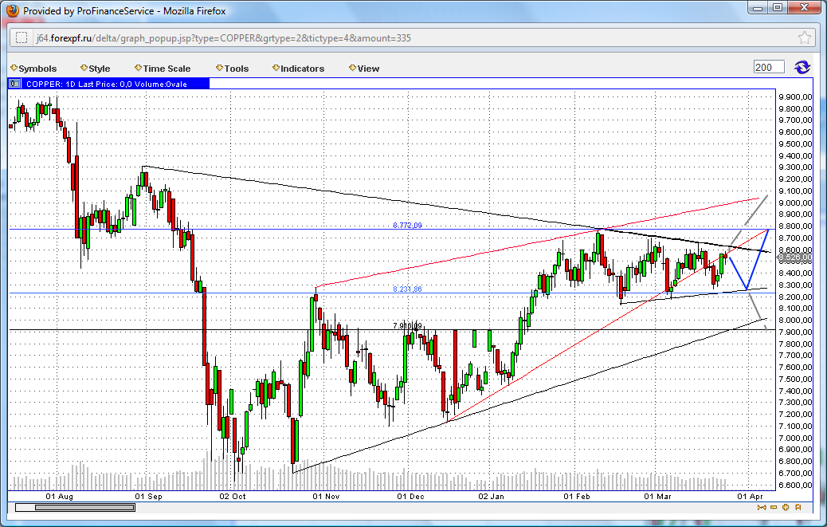
Task: Click the 01 Dec date label
Action: coord(410,497)
